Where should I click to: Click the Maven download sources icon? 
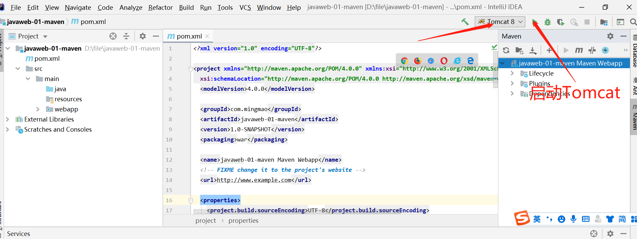pyautogui.click(x=533, y=50)
